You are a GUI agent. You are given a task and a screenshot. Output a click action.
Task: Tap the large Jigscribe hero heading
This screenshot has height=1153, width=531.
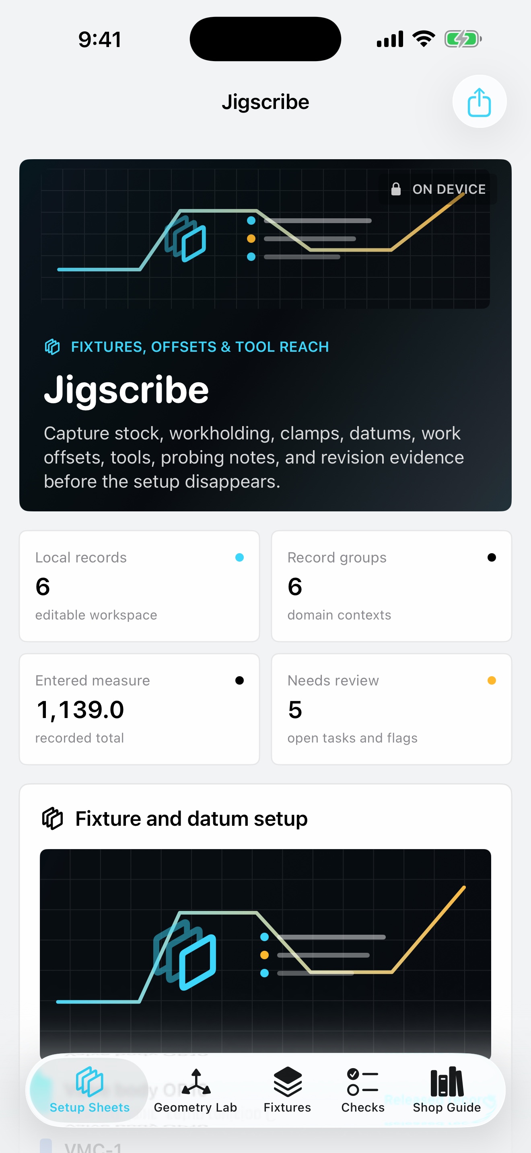126,390
